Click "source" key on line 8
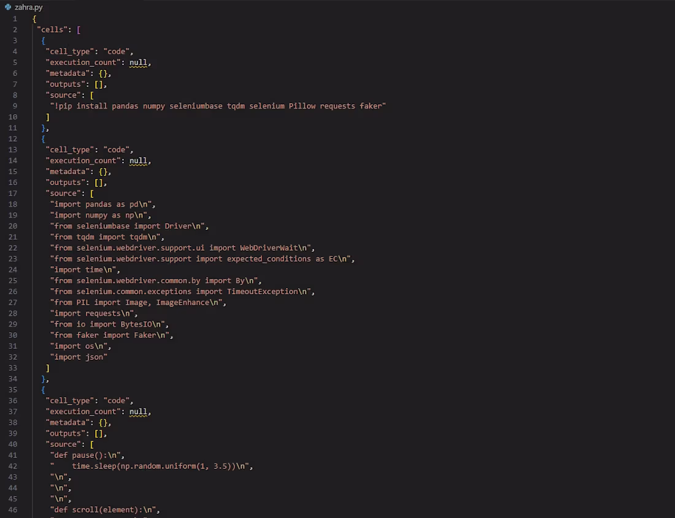 (x=63, y=96)
